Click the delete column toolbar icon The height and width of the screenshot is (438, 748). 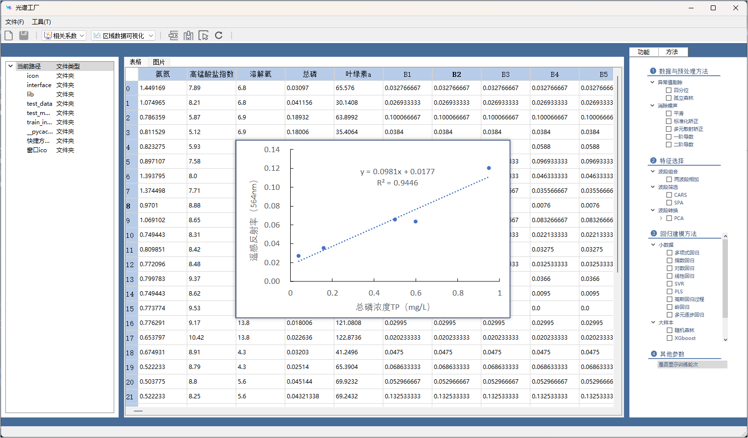pos(188,35)
